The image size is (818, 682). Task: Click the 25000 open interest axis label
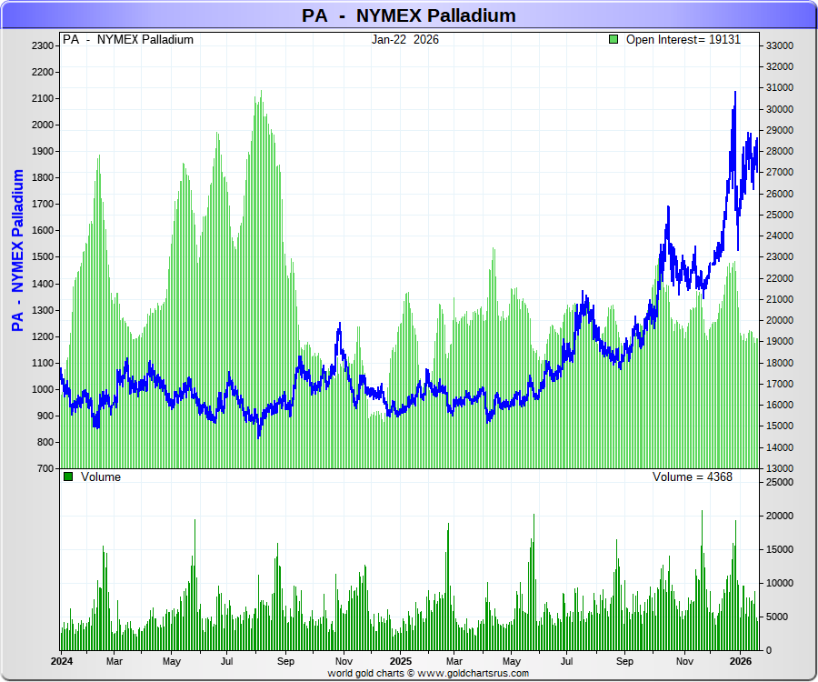point(780,215)
